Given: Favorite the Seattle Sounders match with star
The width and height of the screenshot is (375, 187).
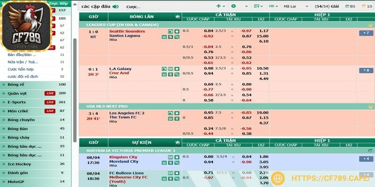Looking at the screenshot, I should [177, 31].
